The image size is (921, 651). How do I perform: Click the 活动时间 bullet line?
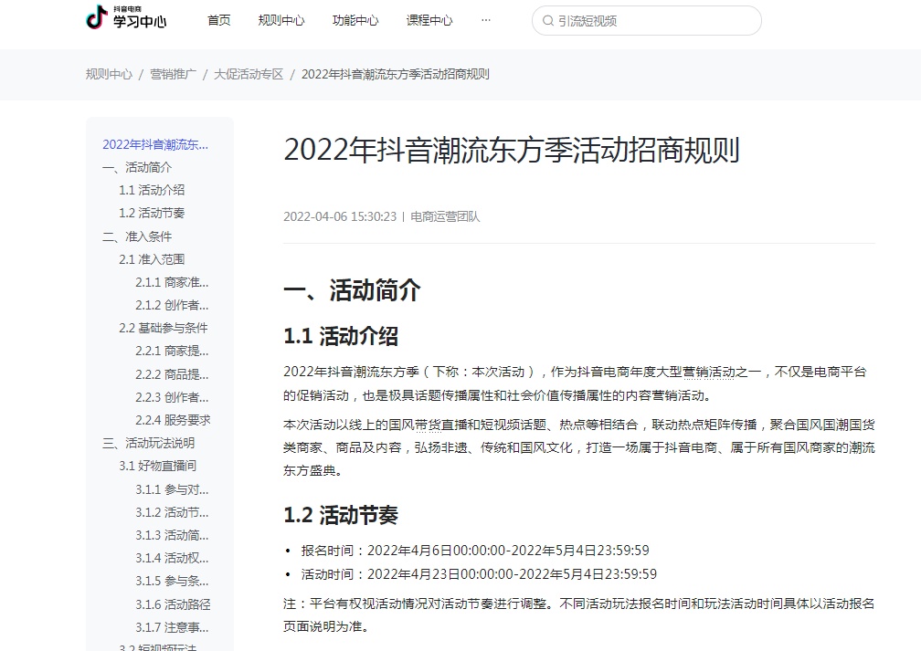coord(480,574)
